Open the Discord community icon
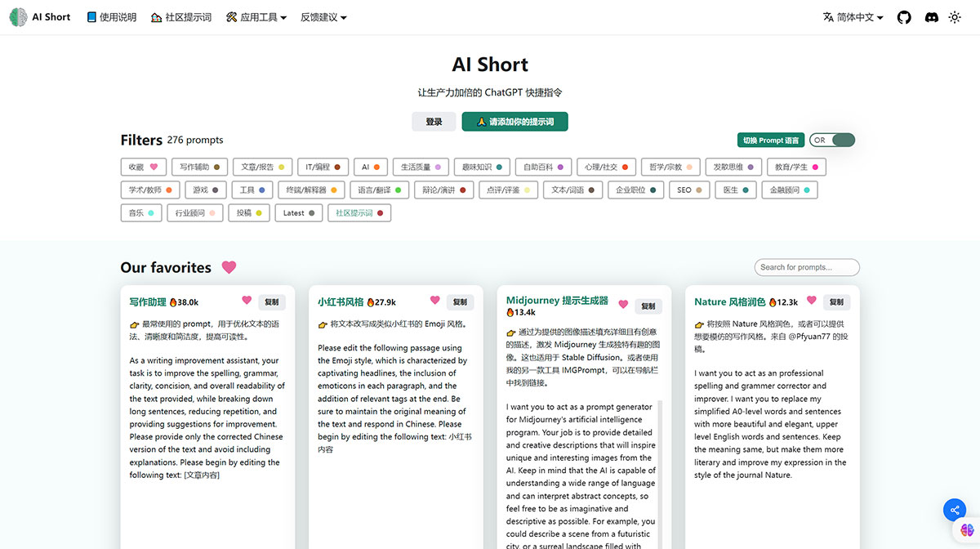 click(x=932, y=16)
